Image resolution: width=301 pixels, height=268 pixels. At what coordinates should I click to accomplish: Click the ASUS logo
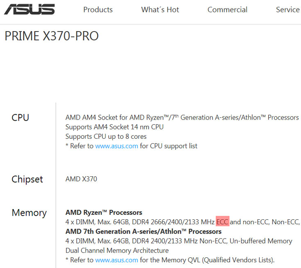click(x=29, y=10)
